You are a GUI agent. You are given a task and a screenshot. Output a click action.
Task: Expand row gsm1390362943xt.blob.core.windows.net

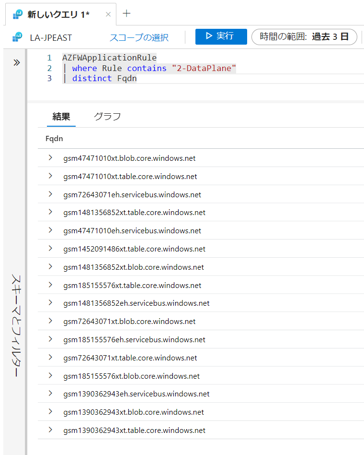50,412
